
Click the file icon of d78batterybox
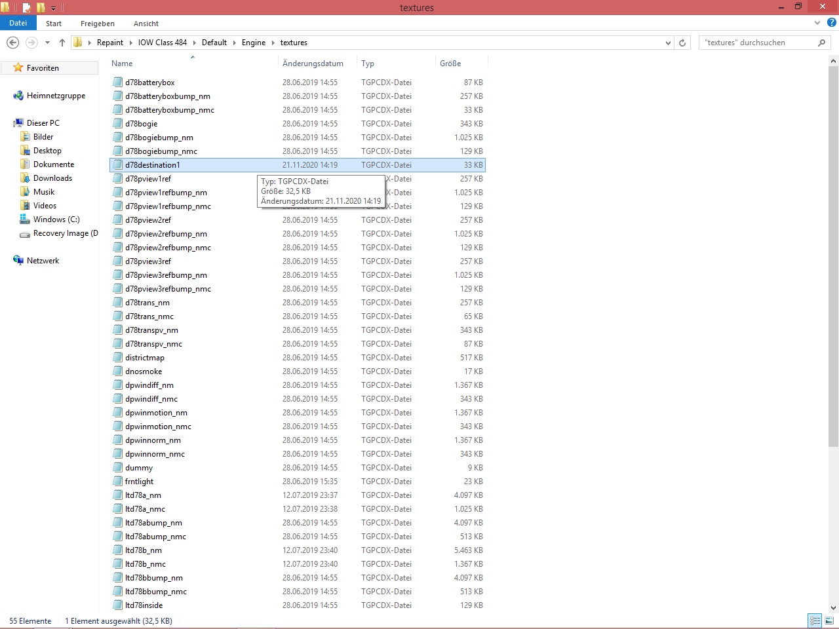click(x=117, y=83)
